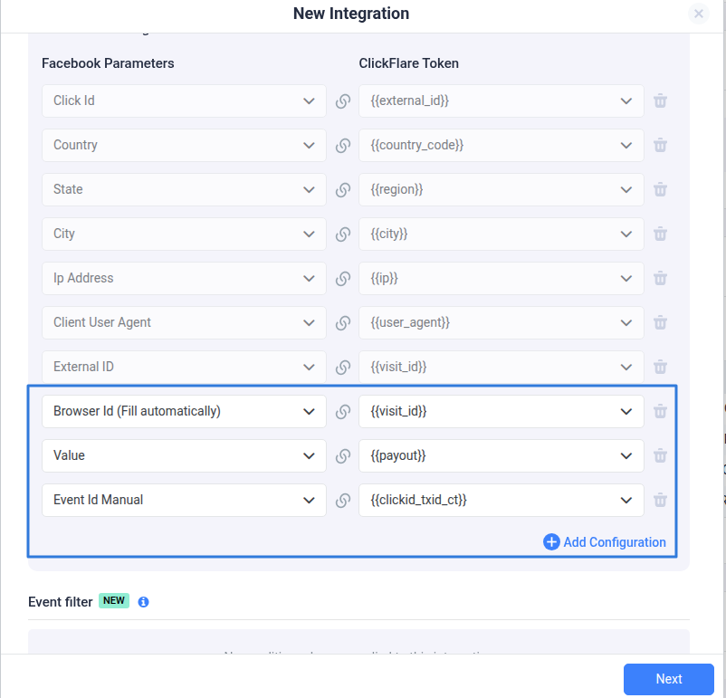Remove the Country mapping with trash icon
Screen dimensions: 726x698
pos(660,145)
